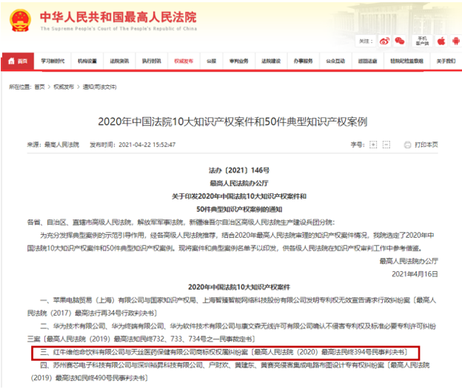Click the printer icon beside 打印本页

(408, 144)
